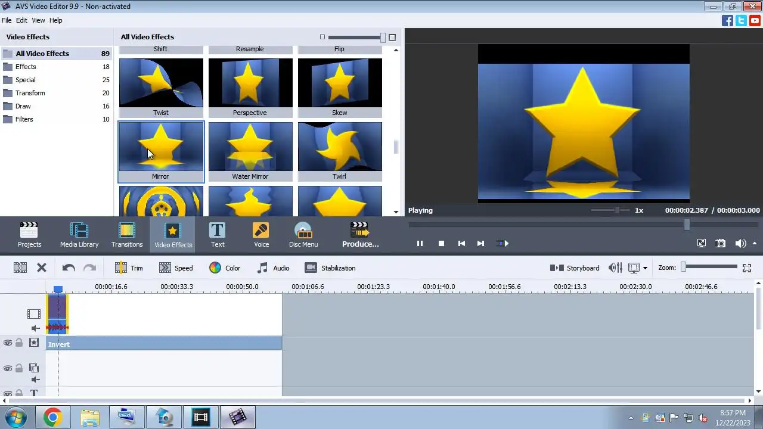Lock the video overlay track
This screenshot has width=763, height=429.
[19, 369]
